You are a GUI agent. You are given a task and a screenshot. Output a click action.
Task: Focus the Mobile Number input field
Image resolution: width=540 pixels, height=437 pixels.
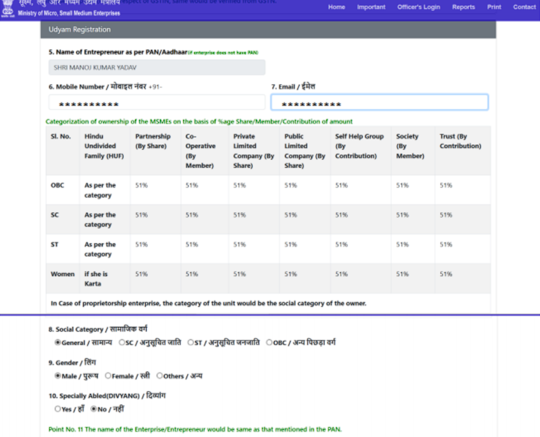point(157,102)
